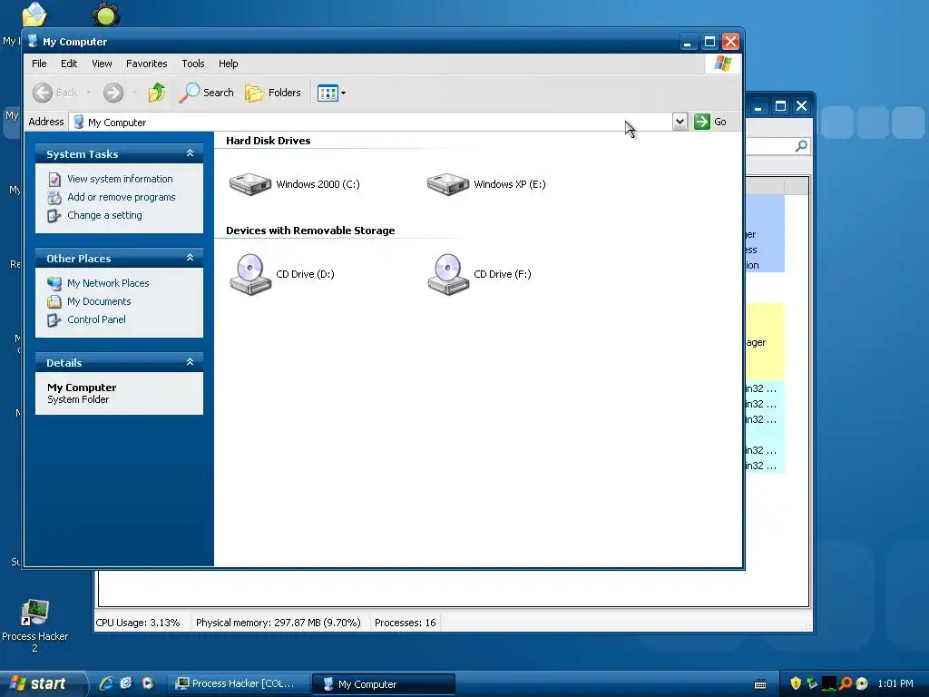
Task: Open the File menu
Action: click(39, 64)
